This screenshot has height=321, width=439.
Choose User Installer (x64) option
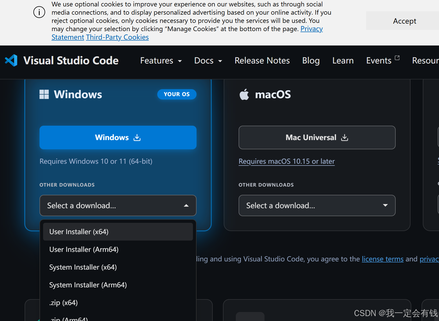click(118, 232)
